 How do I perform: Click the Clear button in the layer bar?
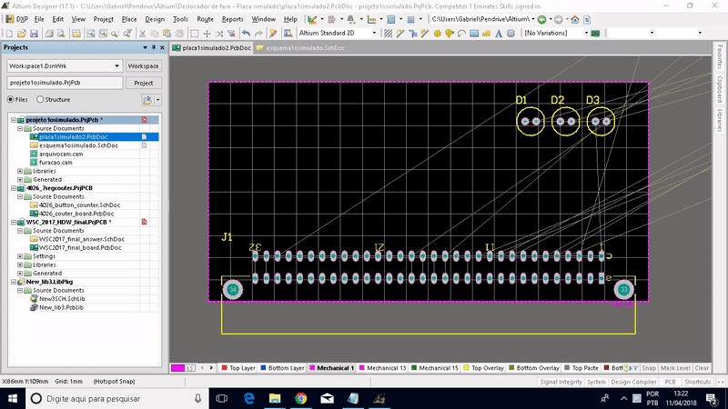tap(702, 368)
